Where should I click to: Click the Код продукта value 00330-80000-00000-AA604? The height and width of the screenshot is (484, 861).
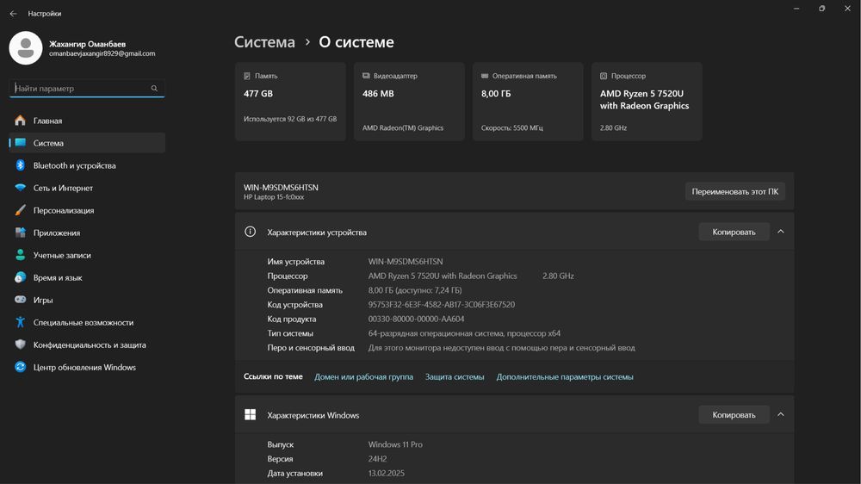tap(416, 319)
